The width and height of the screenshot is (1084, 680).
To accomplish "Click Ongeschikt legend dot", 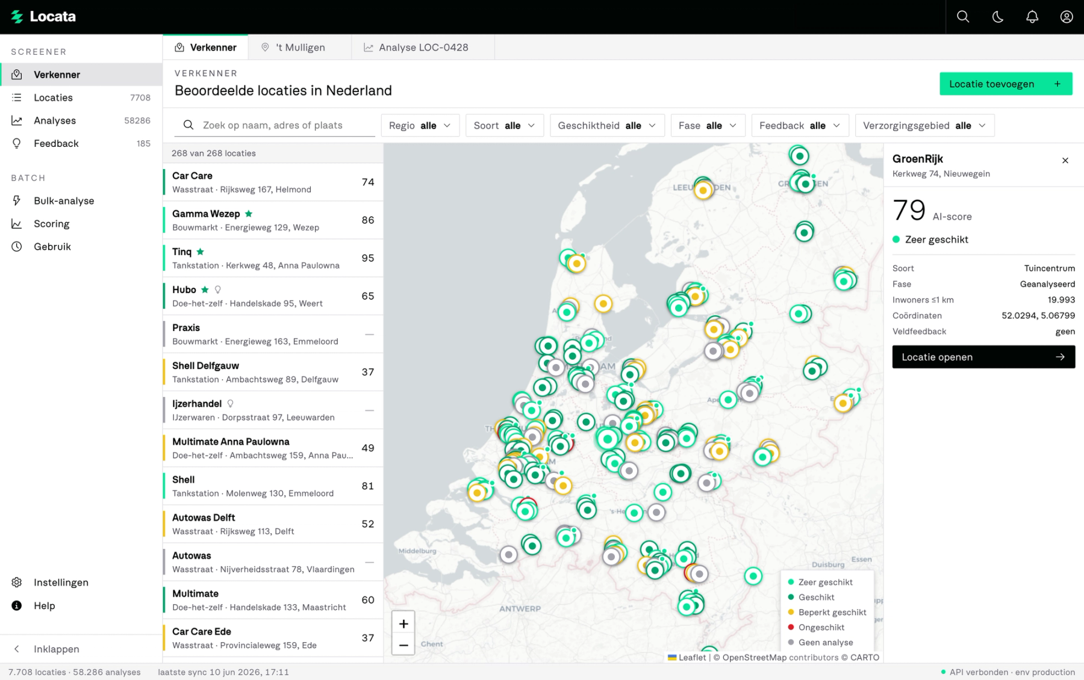I will tap(791, 627).
